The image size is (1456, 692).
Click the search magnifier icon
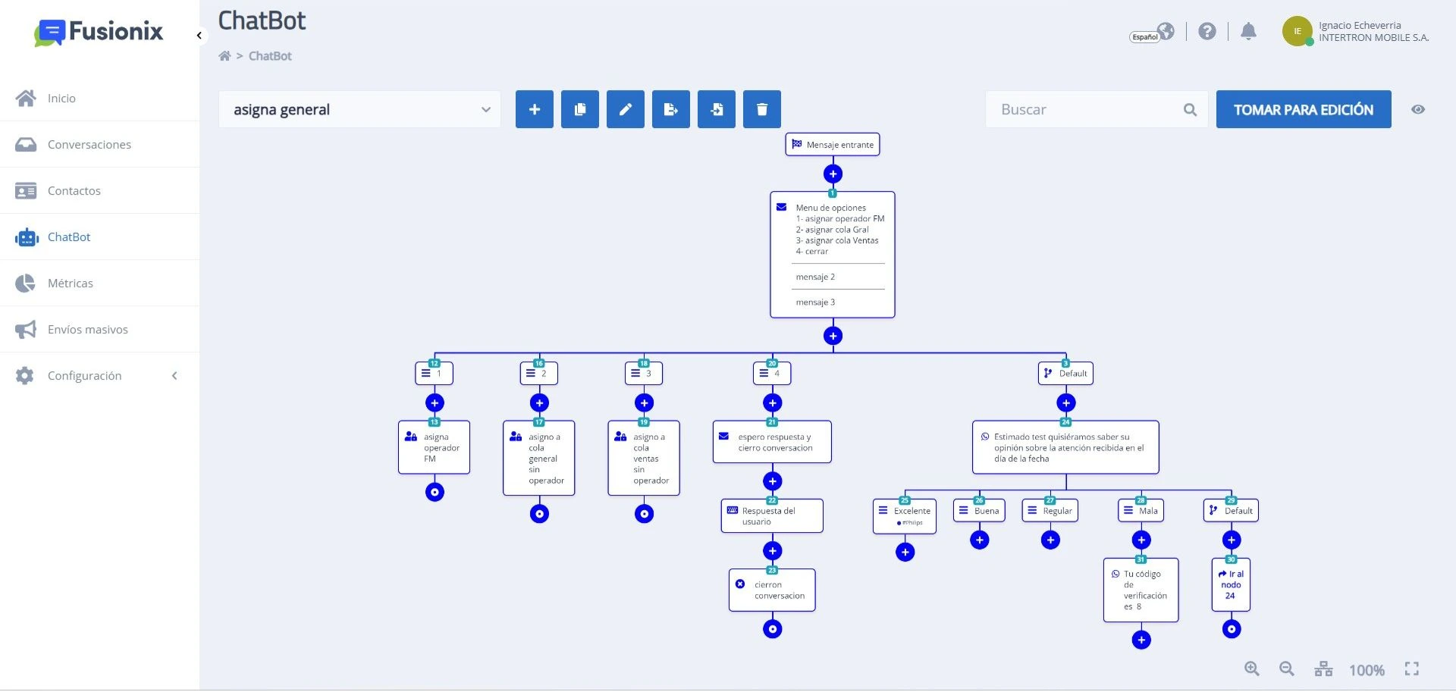point(1190,110)
